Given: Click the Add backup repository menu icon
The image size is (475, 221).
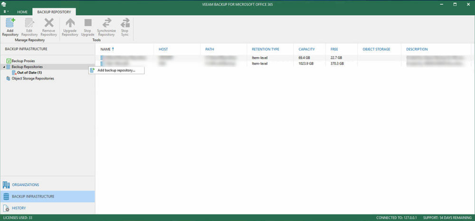Looking at the screenshot, I should pos(93,70).
